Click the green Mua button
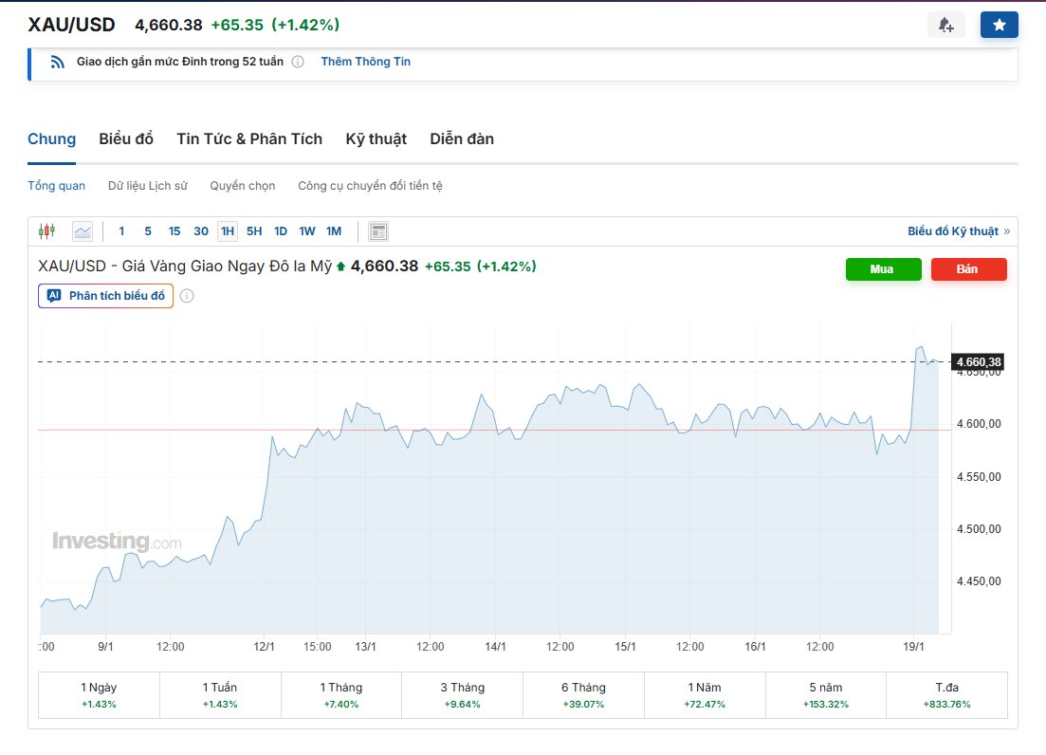Image resolution: width=1046 pixels, height=755 pixels. tap(882, 269)
